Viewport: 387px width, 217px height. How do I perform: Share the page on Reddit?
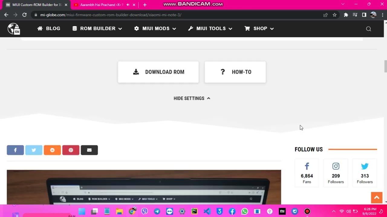coord(52,150)
